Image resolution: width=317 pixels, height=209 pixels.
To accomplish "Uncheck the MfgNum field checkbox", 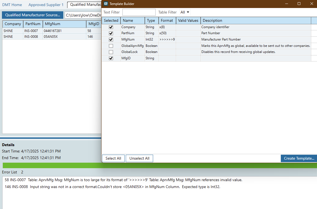I will [111, 39].
